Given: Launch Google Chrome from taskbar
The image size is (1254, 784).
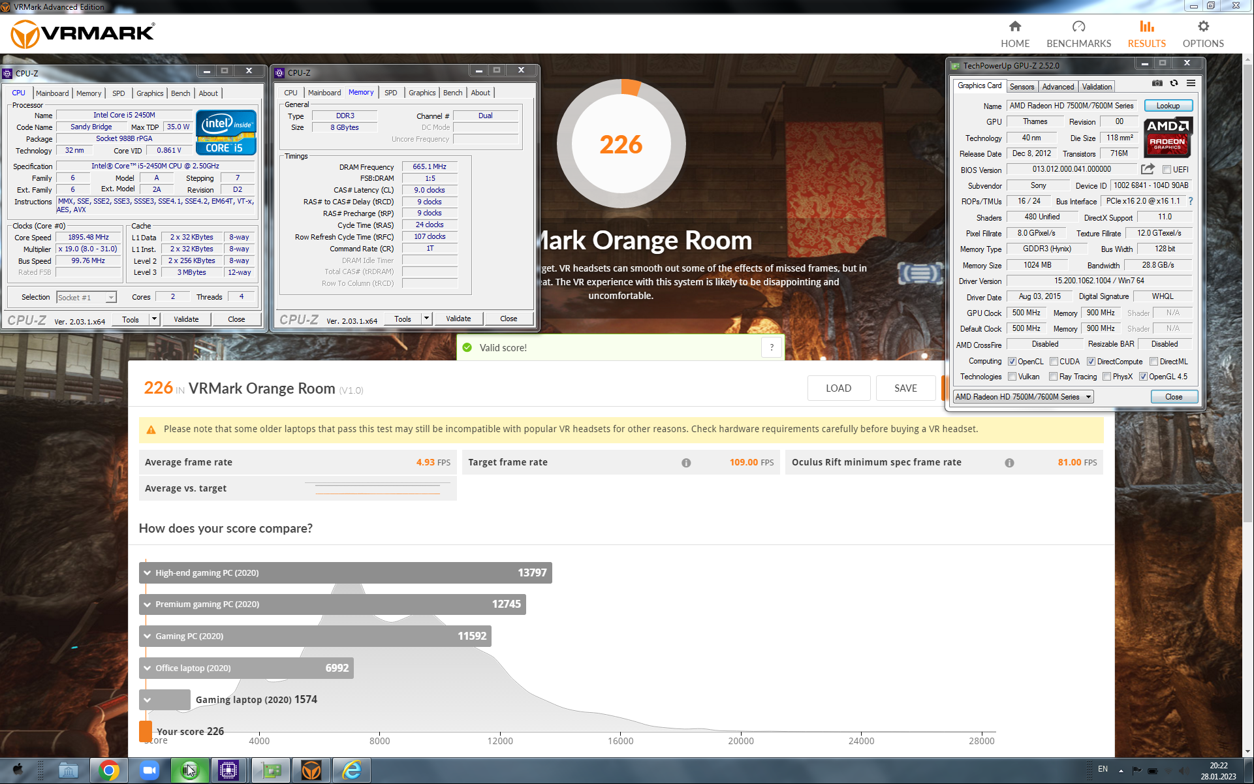Looking at the screenshot, I should (x=109, y=770).
